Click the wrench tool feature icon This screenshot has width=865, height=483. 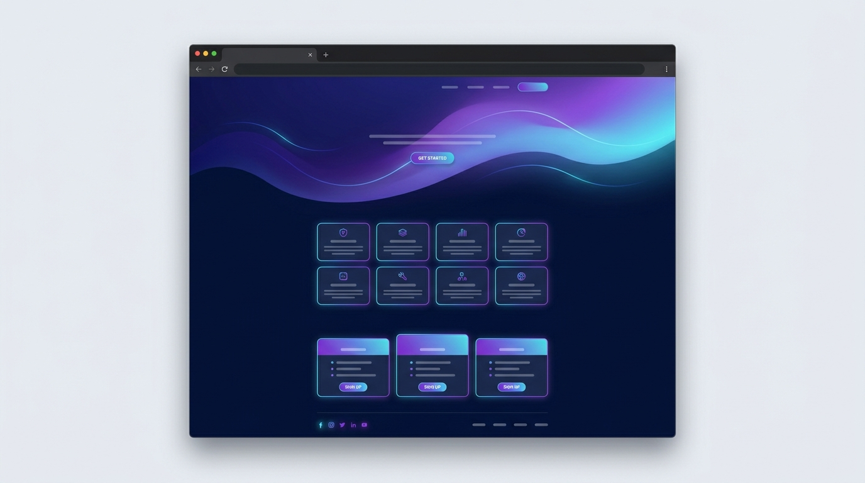pos(402,276)
